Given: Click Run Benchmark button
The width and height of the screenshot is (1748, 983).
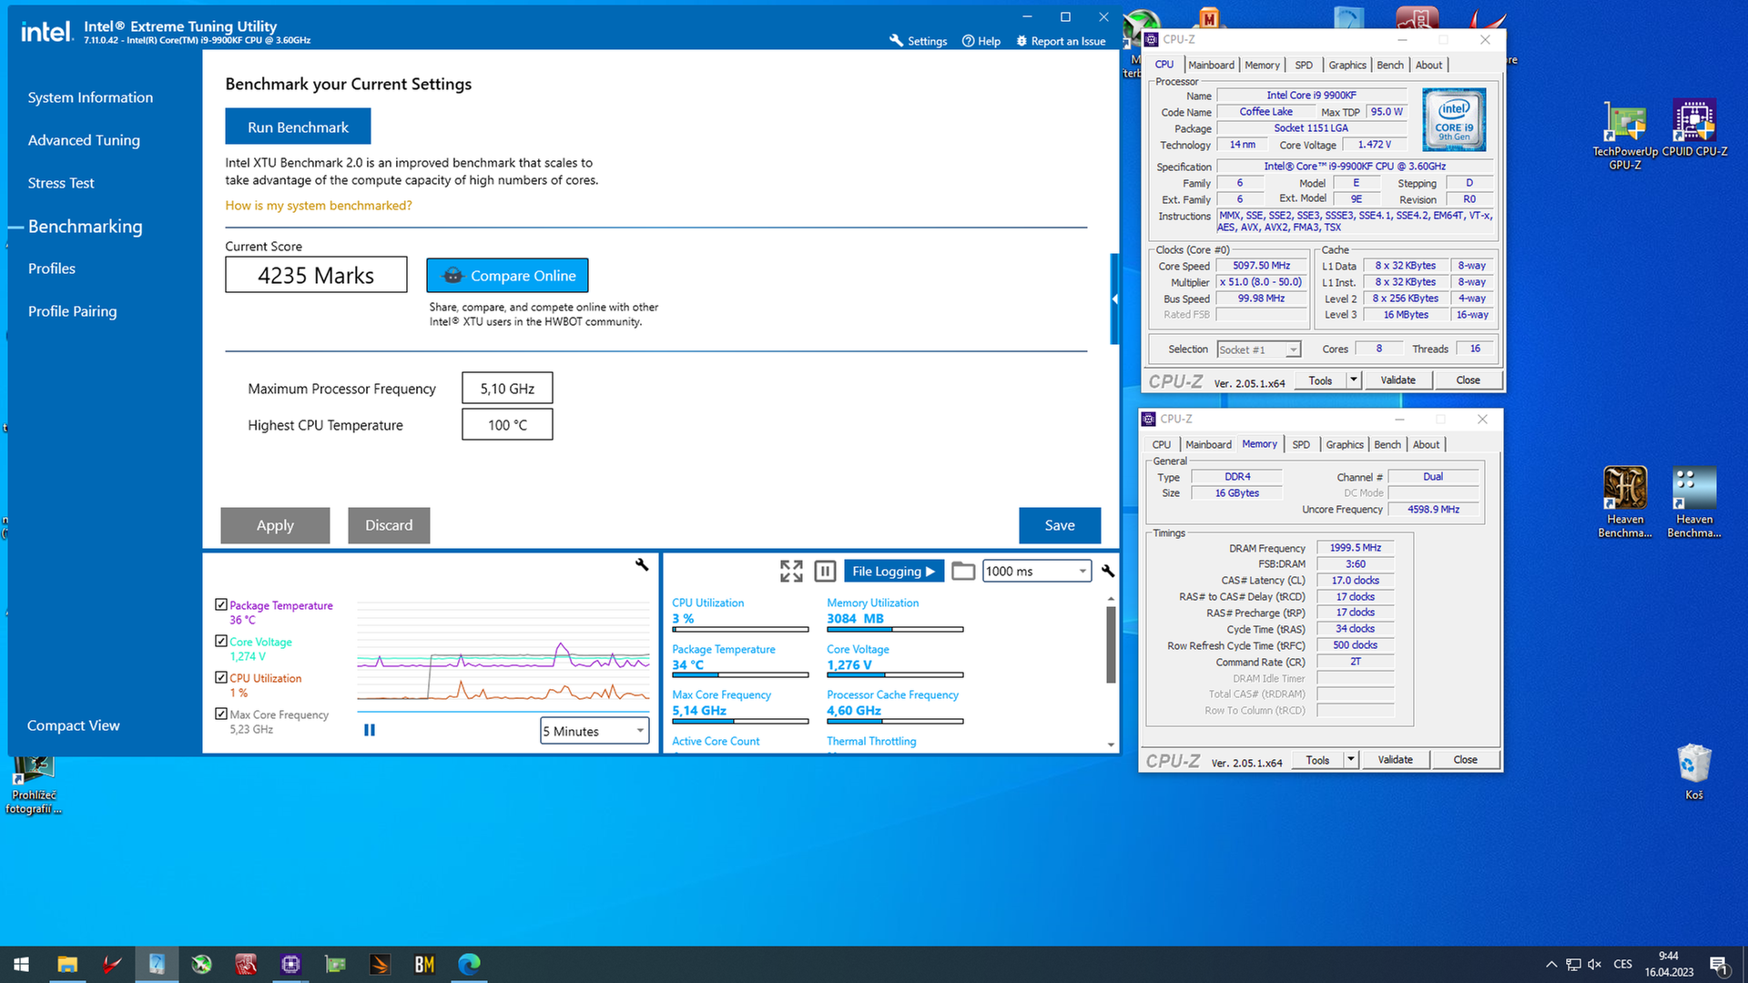Looking at the screenshot, I should pyautogui.click(x=298, y=127).
